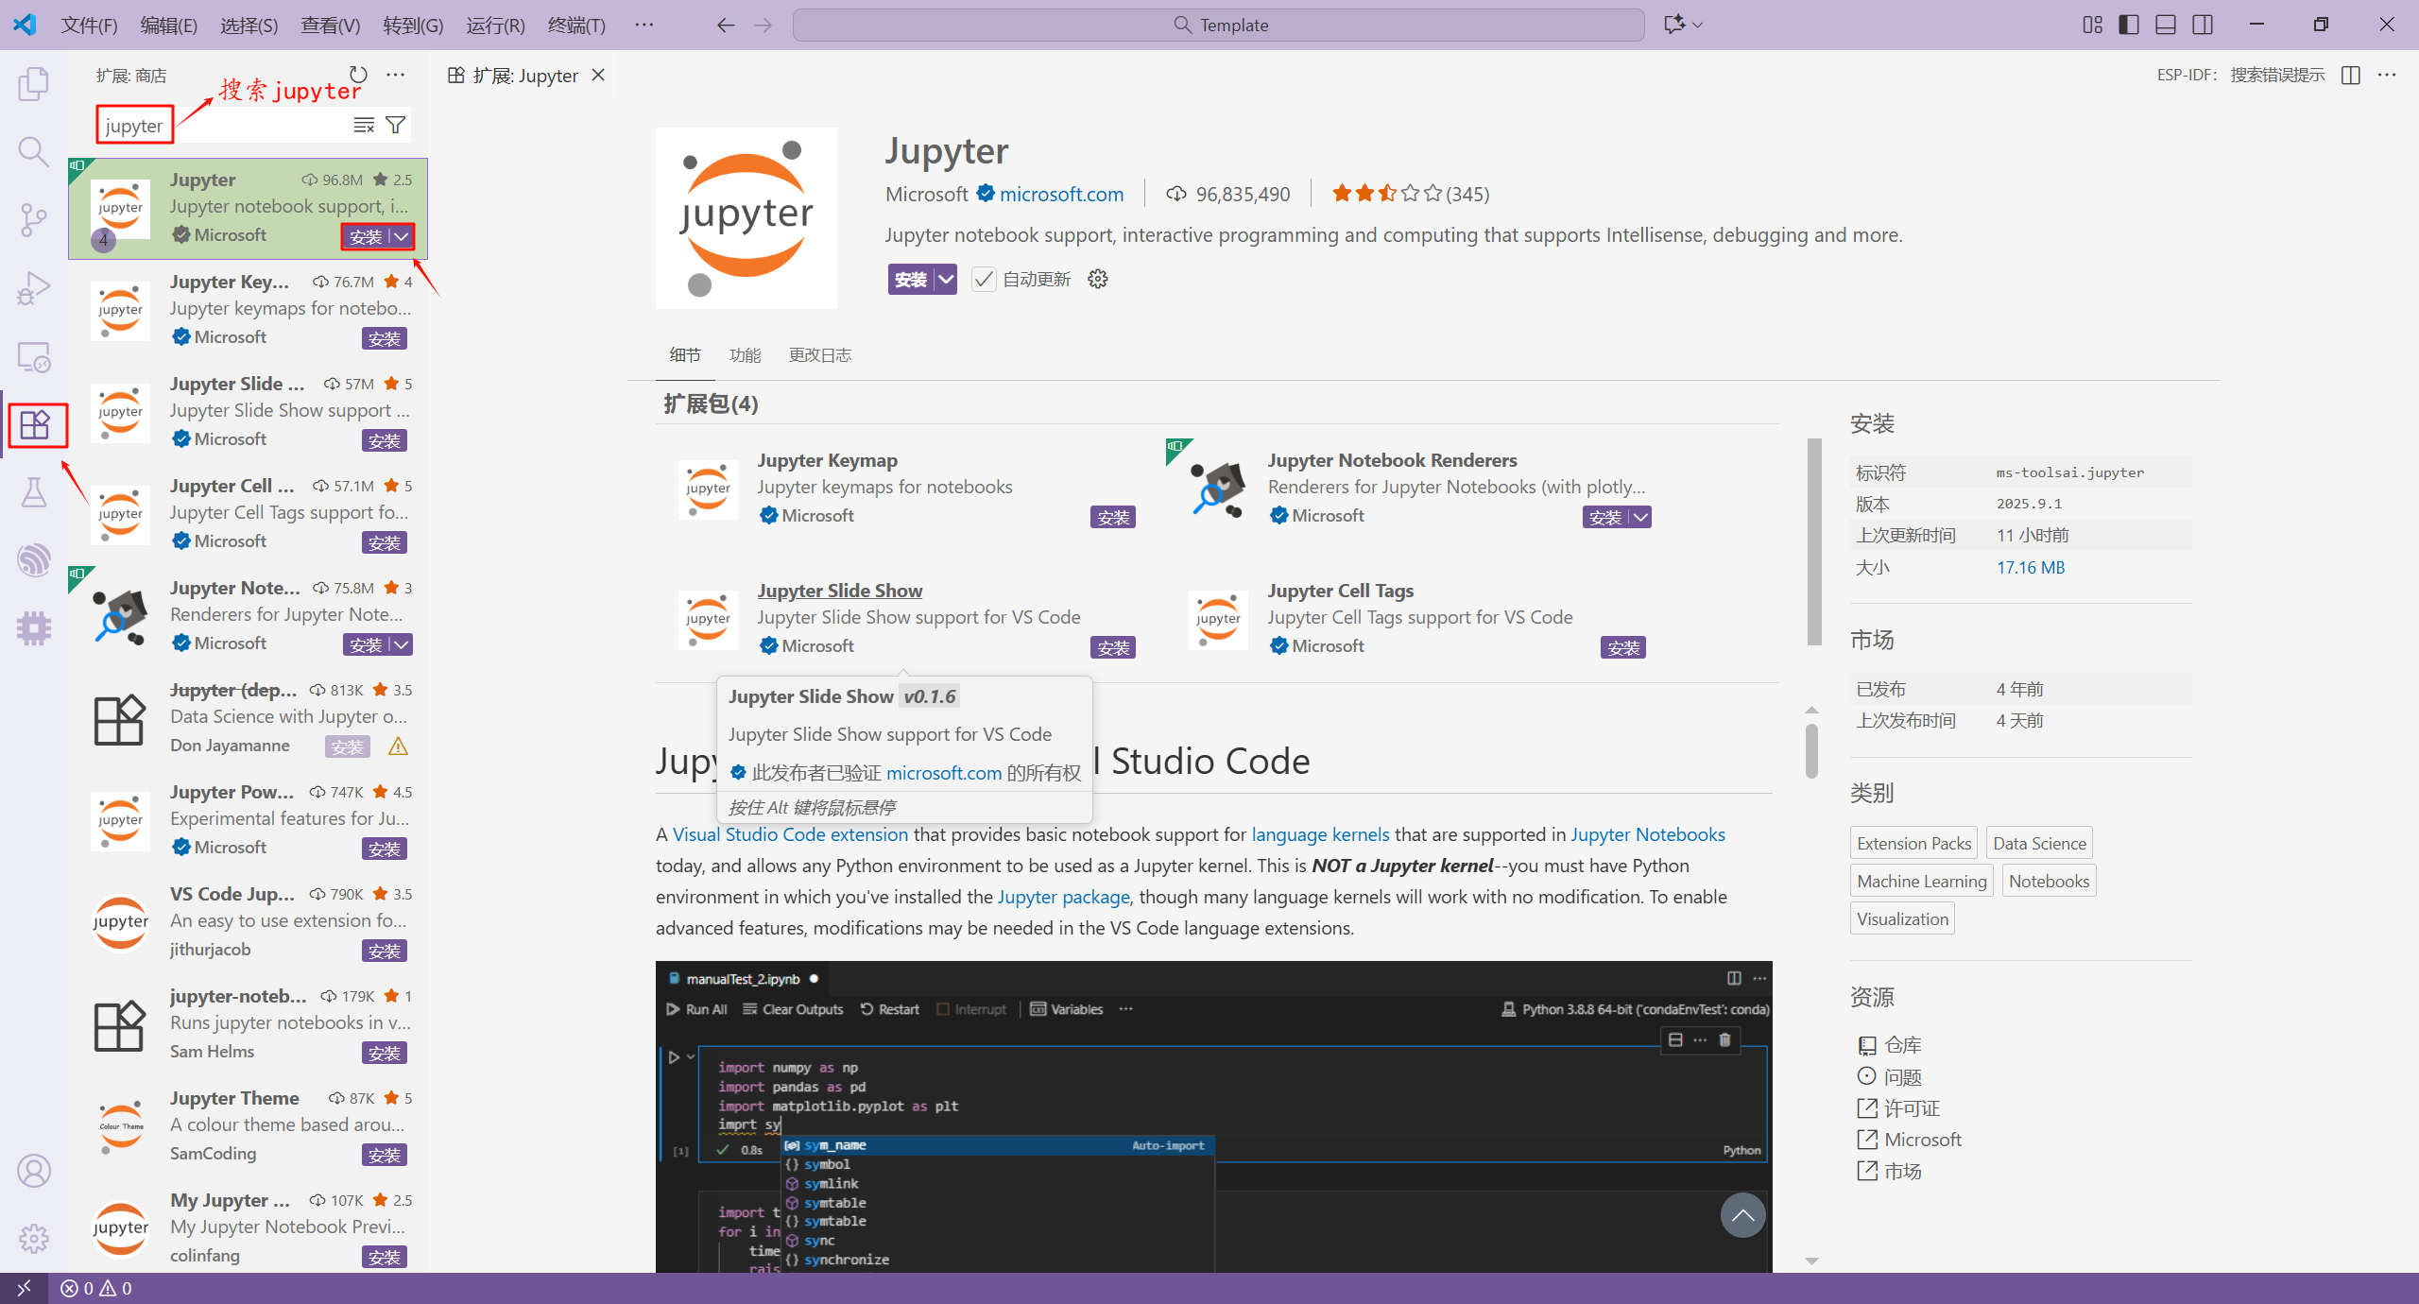Open the Manage gear in activity bar
Image resolution: width=2419 pixels, height=1304 pixels.
pos(34,1238)
